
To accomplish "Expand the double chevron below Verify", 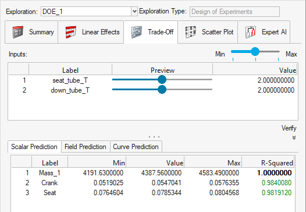I will pos(294,138).
